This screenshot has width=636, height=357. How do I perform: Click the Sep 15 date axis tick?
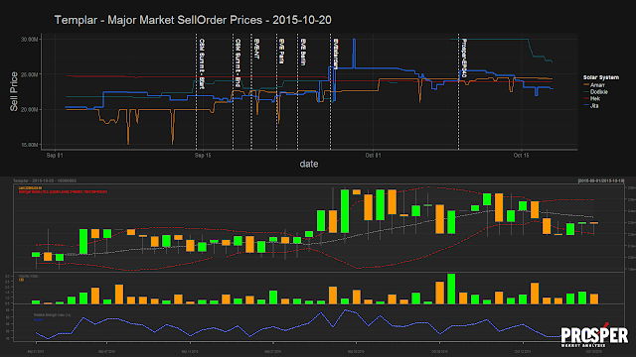[x=203, y=156]
